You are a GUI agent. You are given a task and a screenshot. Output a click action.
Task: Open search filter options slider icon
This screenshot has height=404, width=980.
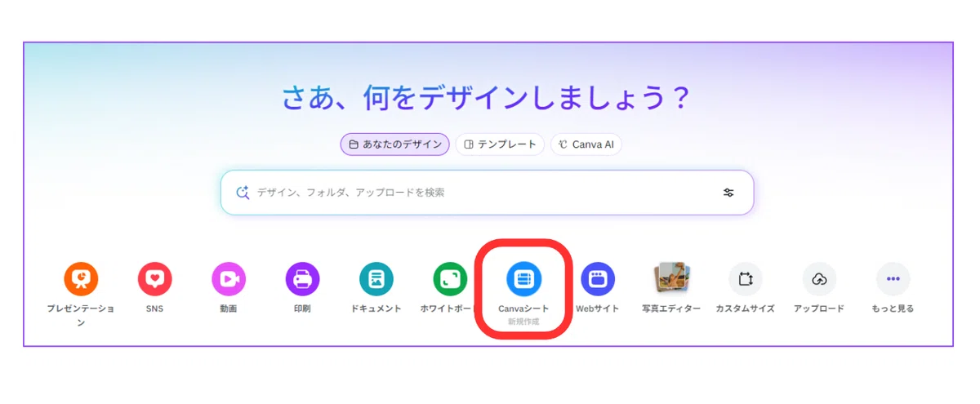click(728, 193)
